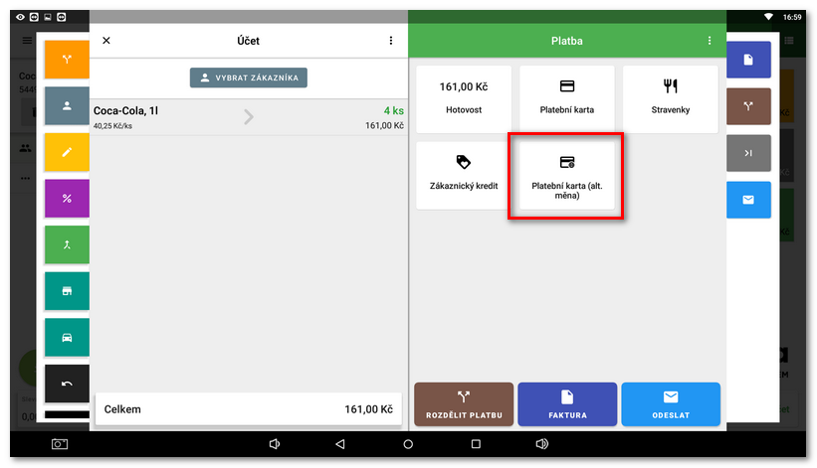Tap the blue document icon on right strip
The image size is (817, 468).
click(x=748, y=60)
